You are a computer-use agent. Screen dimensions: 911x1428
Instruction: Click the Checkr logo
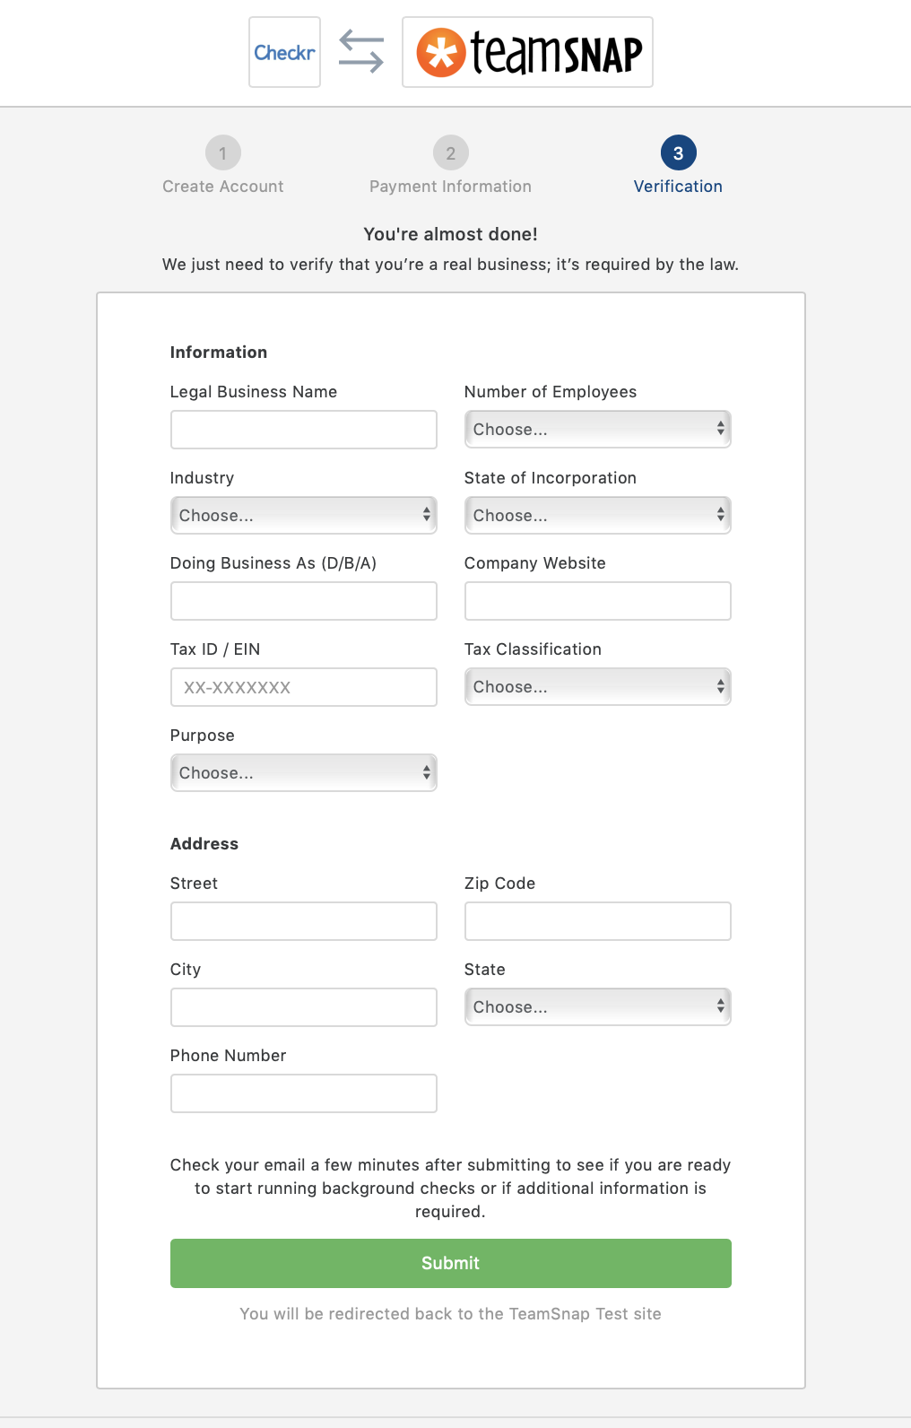[x=284, y=52]
